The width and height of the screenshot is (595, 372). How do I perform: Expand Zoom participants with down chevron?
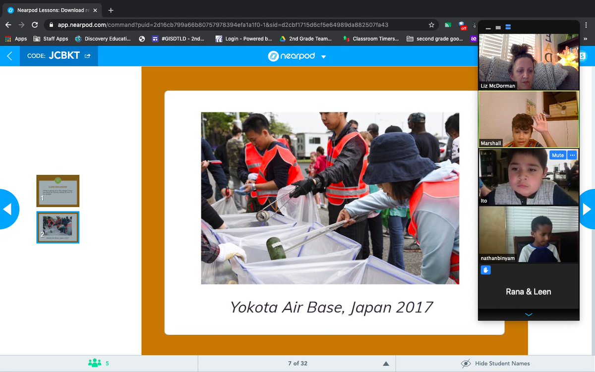click(529, 315)
